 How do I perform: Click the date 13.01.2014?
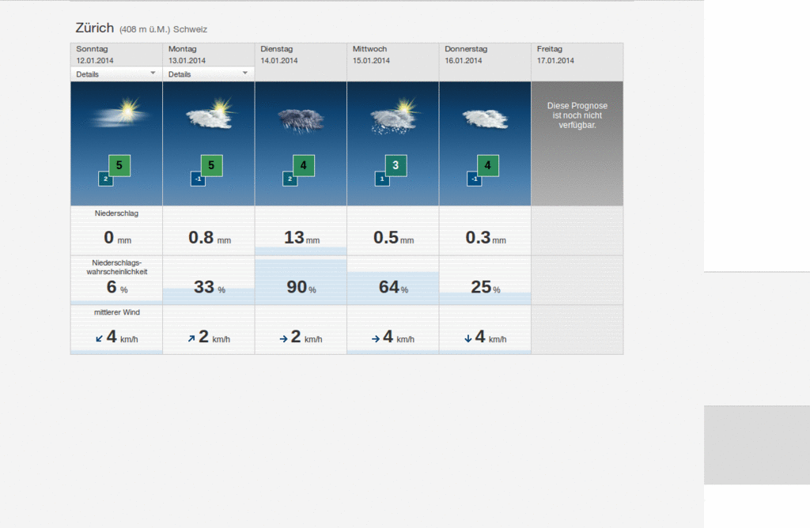[x=187, y=60]
